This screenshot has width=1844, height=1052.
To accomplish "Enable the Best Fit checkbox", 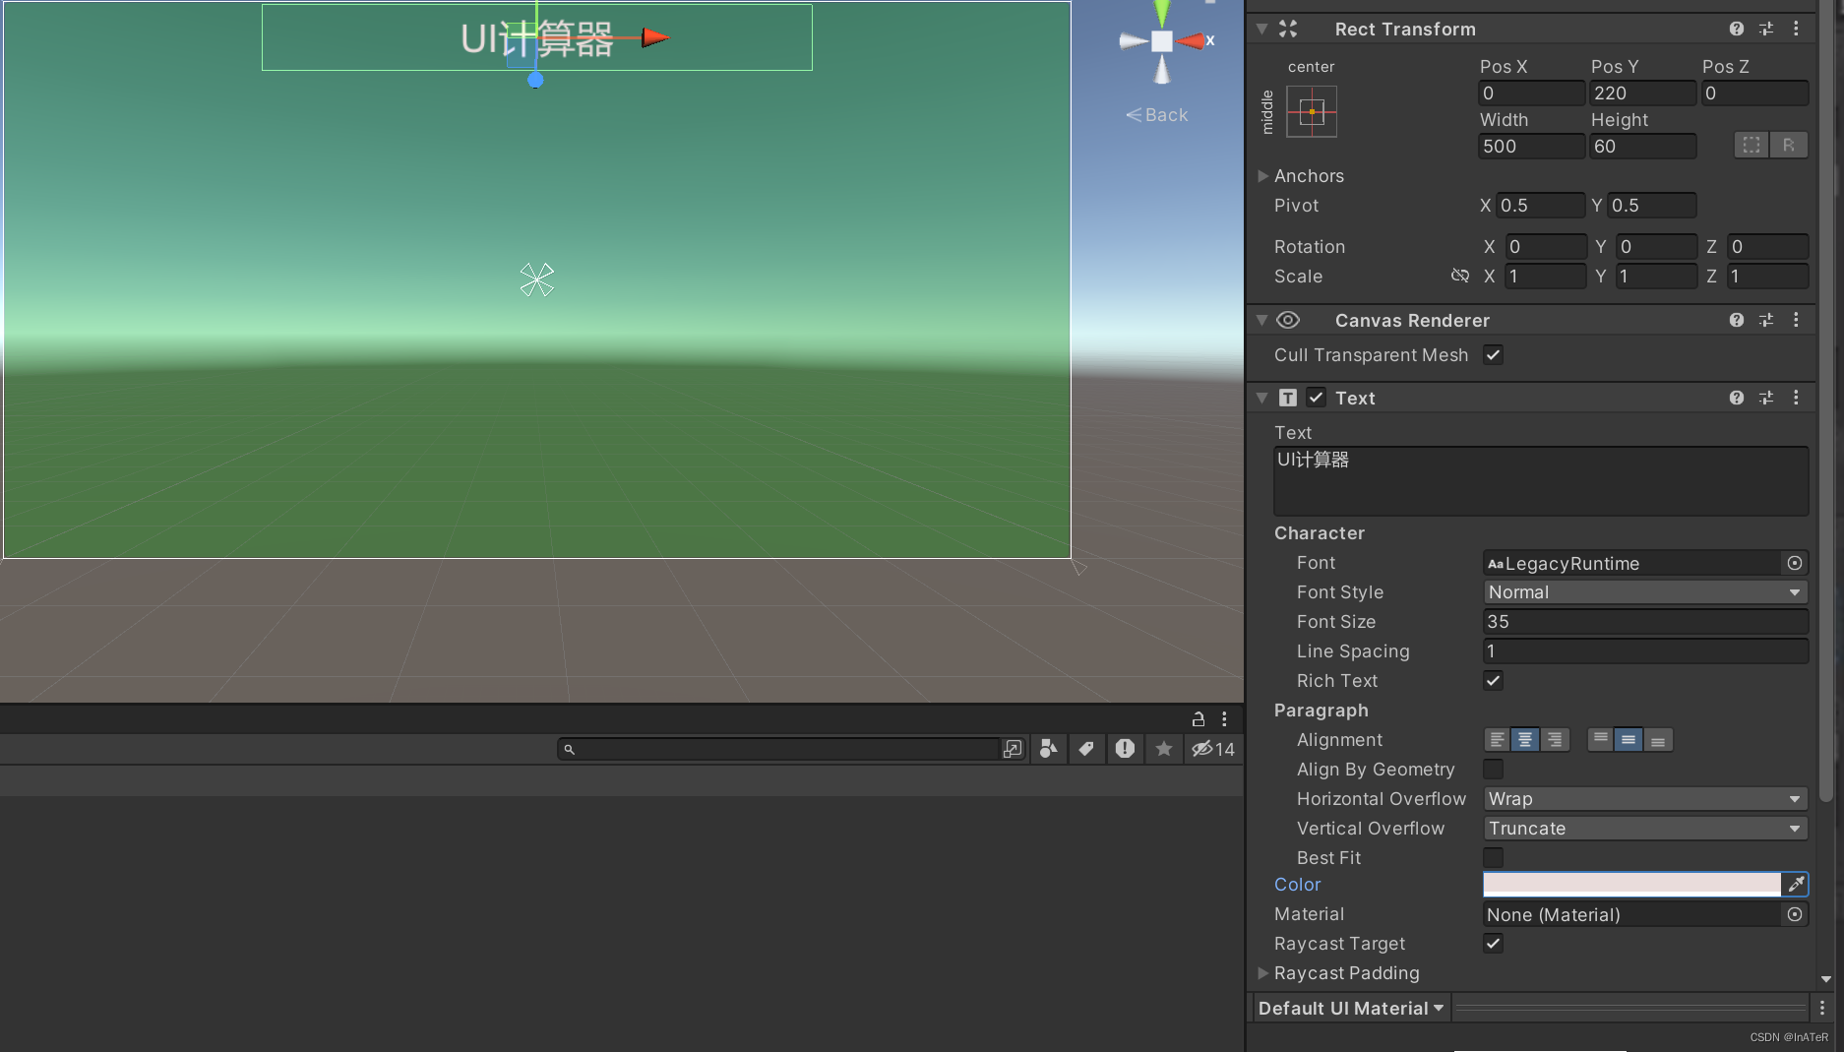I will point(1493,857).
